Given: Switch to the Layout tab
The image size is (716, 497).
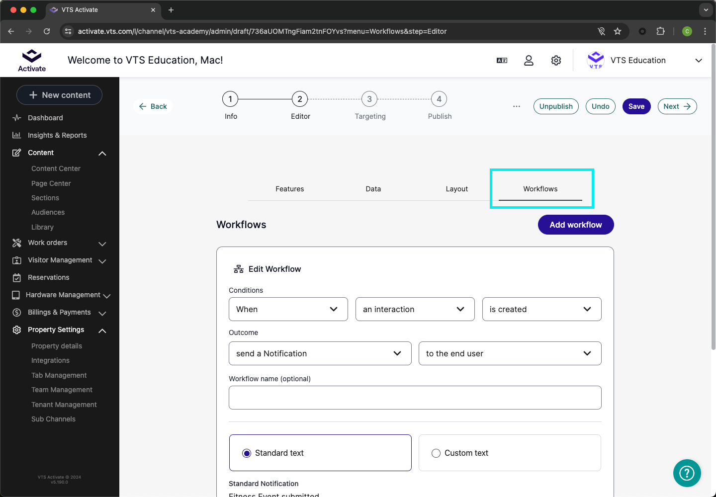Looking at the screenshot, I should pyautogui.click(x=456, y=189).
